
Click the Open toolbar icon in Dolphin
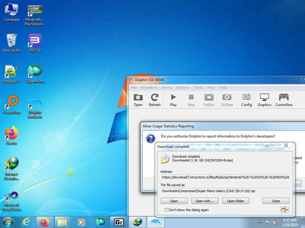pyautogui.click(x=138, y=100)
